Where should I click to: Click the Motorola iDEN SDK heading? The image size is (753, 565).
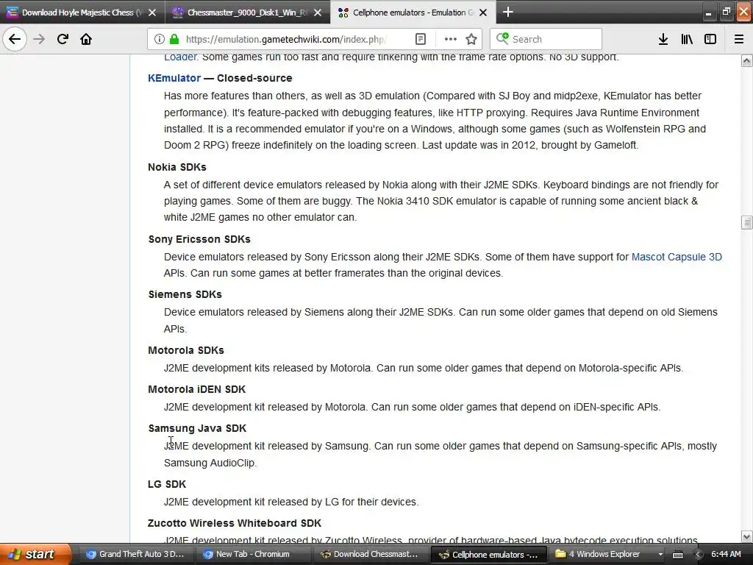coord(196,389)
